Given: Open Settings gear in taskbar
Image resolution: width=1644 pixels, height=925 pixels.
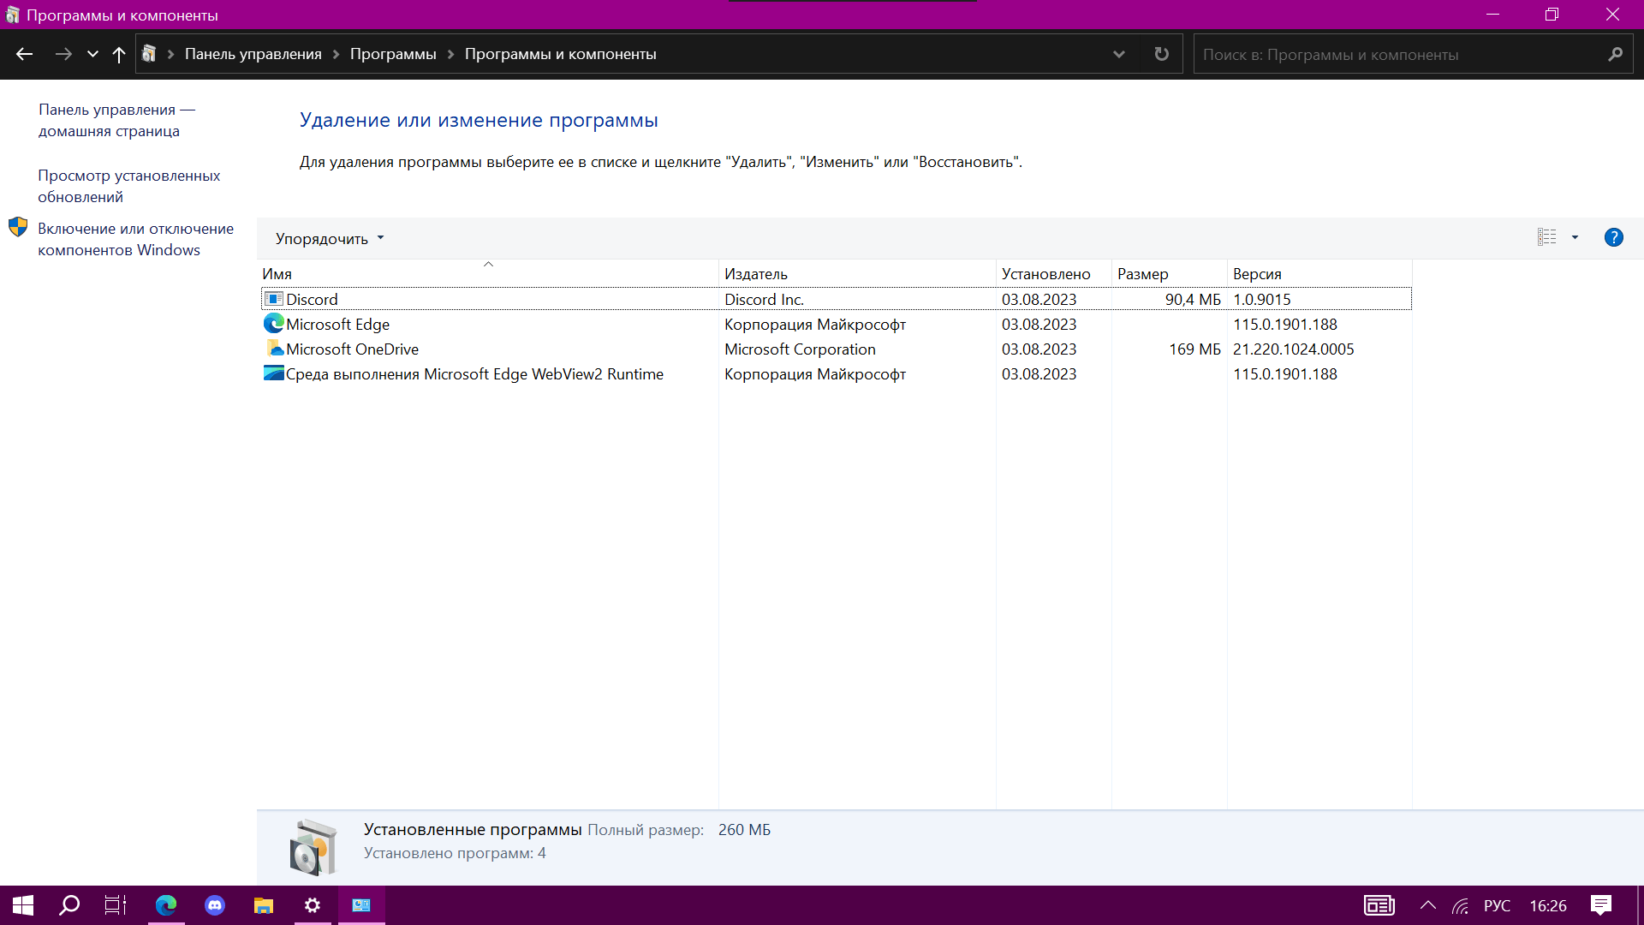Looking at the screenshot, I should point(313,905).
